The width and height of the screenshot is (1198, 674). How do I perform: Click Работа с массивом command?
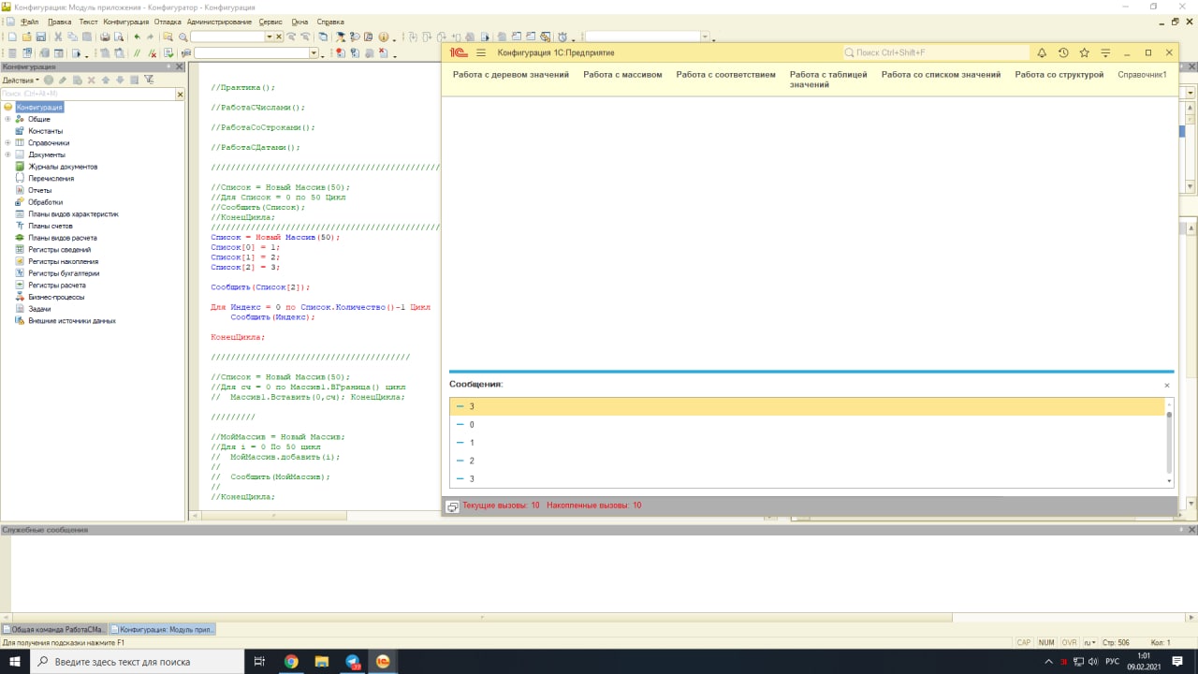click(622, 75)
